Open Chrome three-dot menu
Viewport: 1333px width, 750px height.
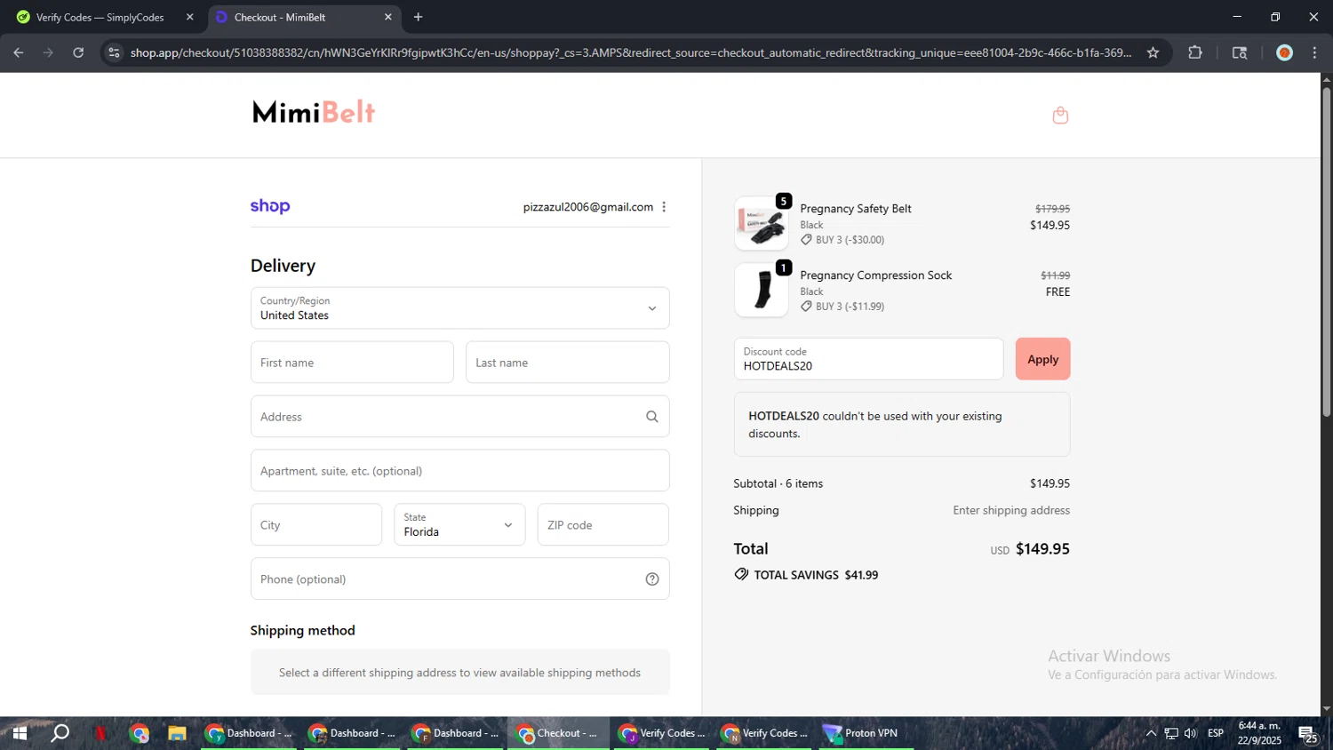[x=1314, y=52]
